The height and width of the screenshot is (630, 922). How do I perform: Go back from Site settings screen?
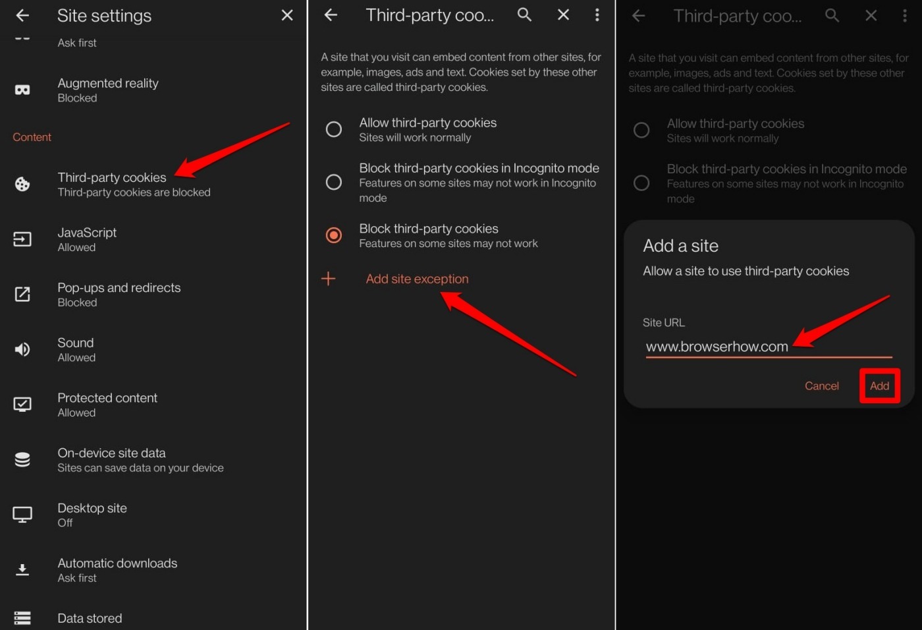click(x=22, y=15)
